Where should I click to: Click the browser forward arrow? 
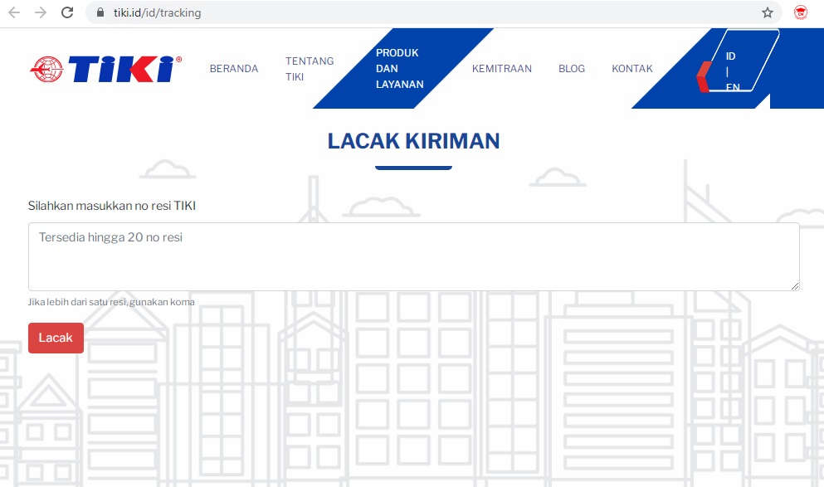[41, 12]
